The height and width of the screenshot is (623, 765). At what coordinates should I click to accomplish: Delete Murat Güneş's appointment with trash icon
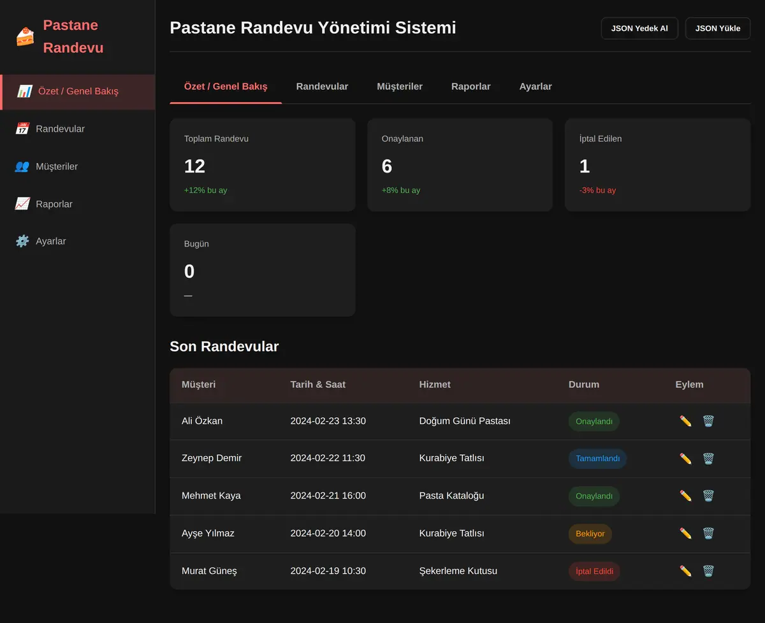click(x=708, y=571)
